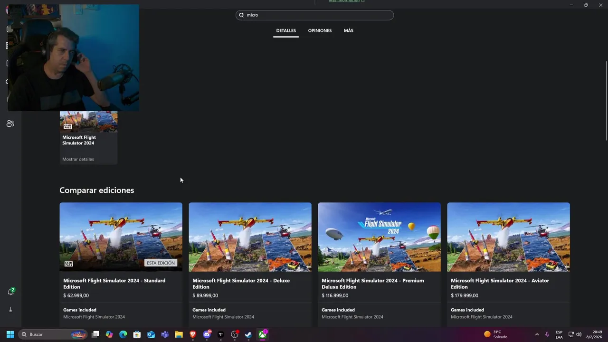Image resolution: width=608 pixels, height=342 pixels.
Task: Open the notifications bell in sidebar
Action: tap(11, 292)
